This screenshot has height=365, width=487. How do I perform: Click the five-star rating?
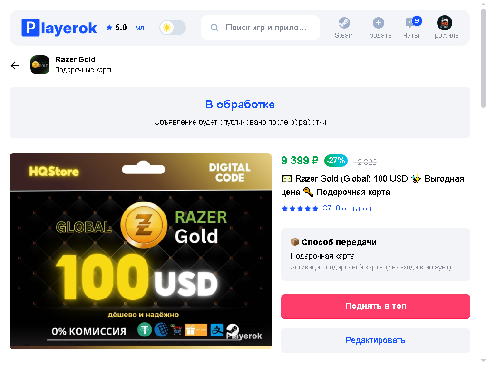click(x=300, y=209)
